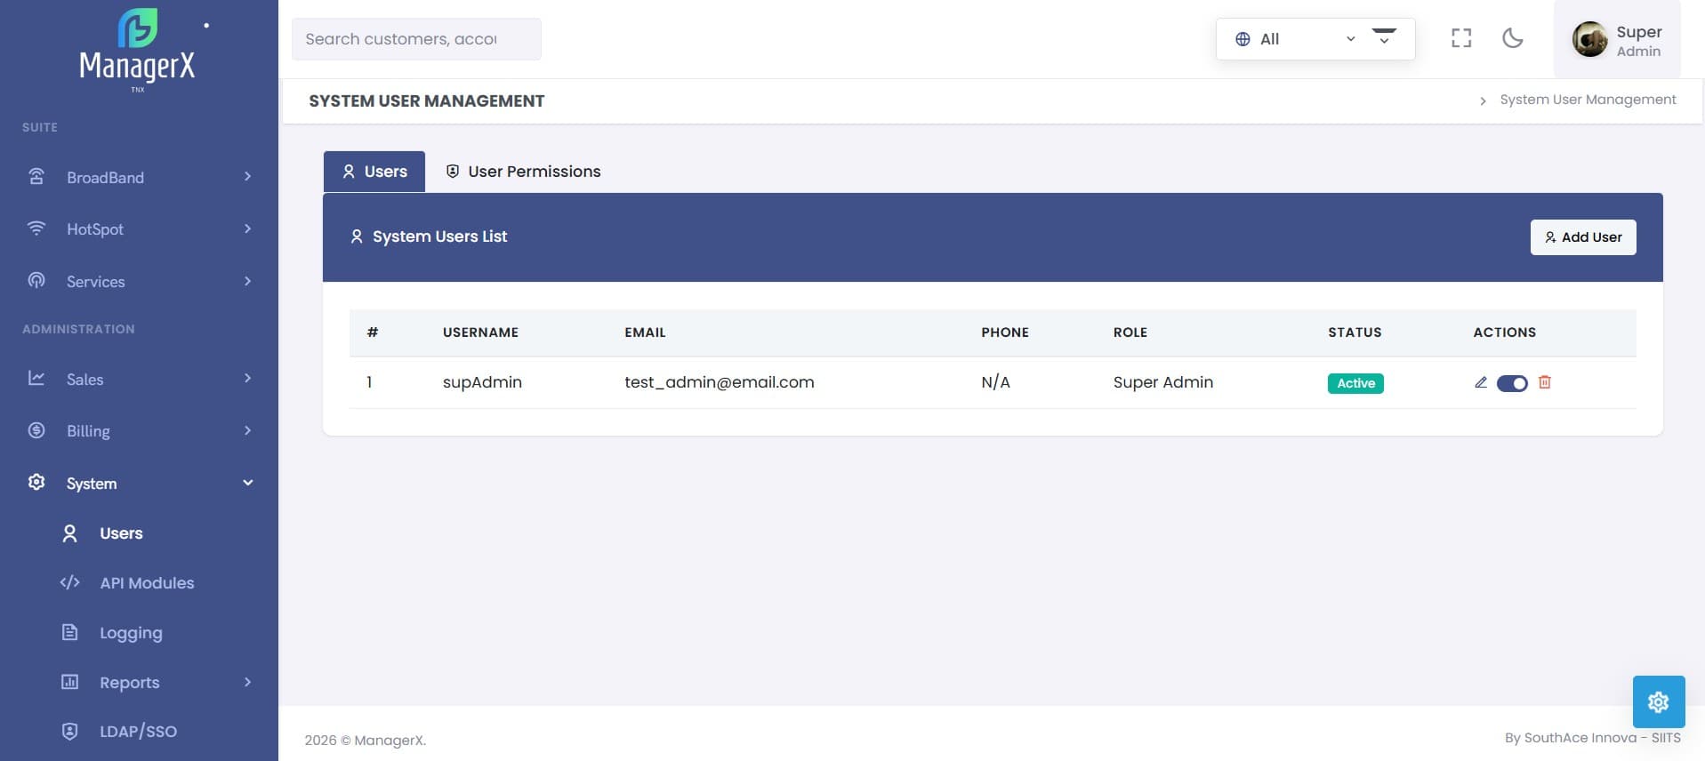Click the Super Admin avatar picture

[x=1589, y=39]
